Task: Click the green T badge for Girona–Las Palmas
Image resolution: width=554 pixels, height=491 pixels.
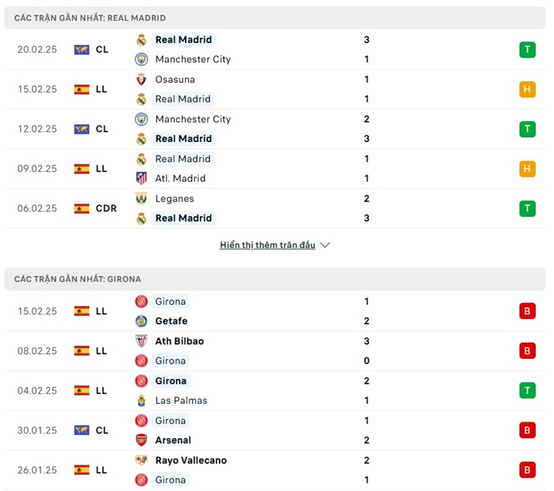Action: (x=527, y=391)
